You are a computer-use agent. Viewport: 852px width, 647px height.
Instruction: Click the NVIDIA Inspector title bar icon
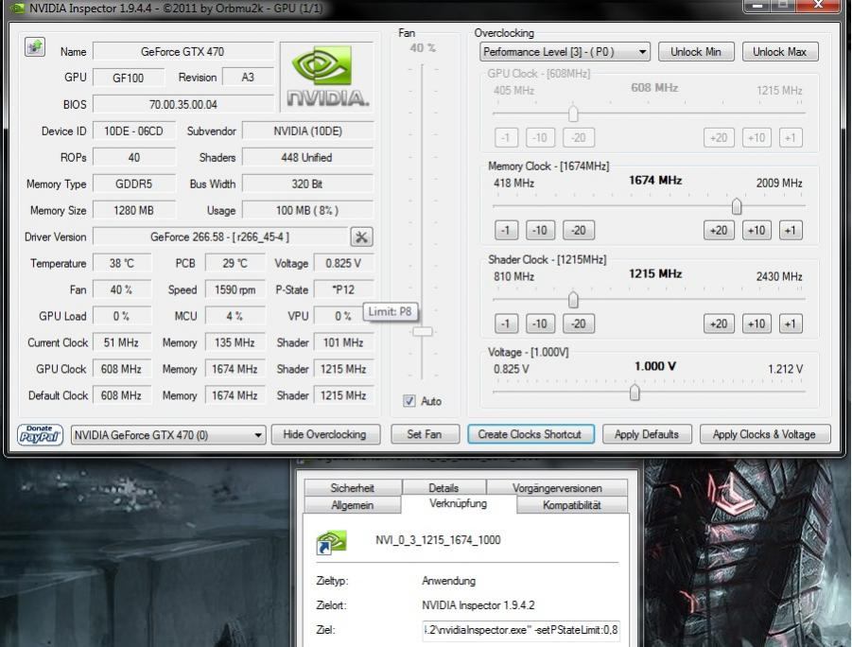point(17,9)
